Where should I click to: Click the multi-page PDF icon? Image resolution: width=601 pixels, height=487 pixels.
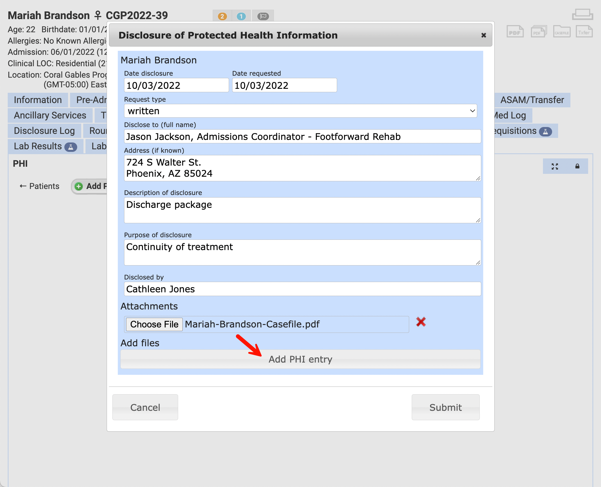point(538,32)
